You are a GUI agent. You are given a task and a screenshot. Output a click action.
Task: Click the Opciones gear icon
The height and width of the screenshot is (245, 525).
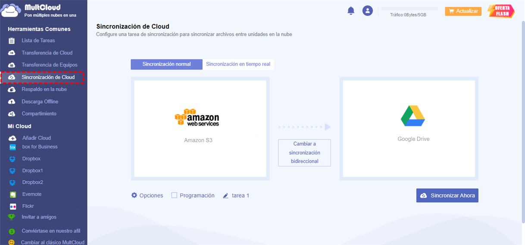(134, 195)
